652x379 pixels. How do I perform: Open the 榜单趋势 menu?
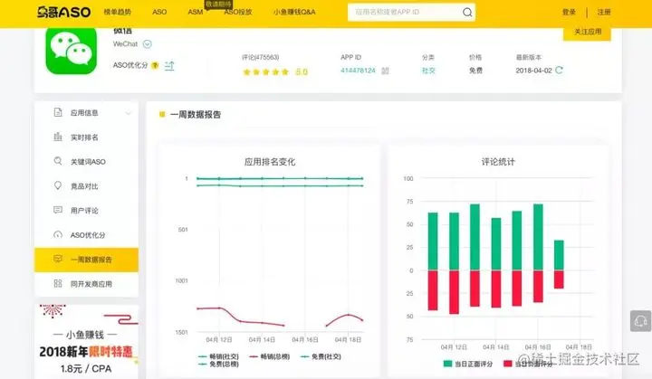point(117,12)
